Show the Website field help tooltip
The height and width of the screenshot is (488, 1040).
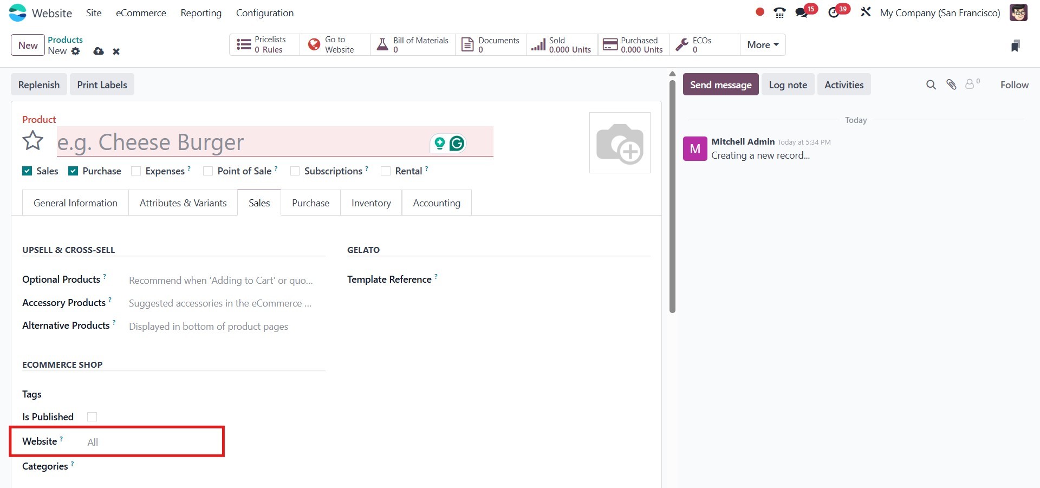pos(61,438)
